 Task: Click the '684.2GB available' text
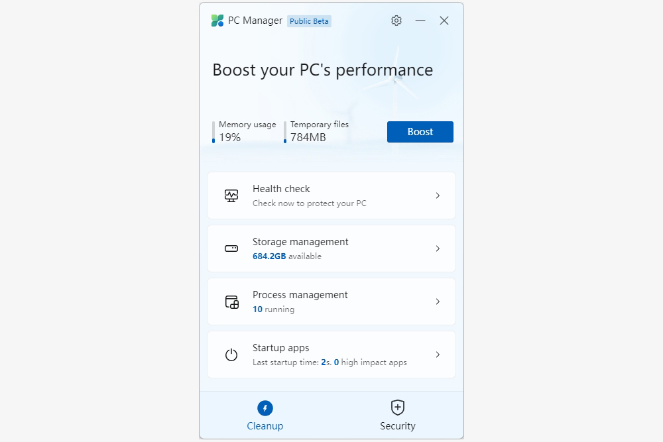tap(286, 256)
